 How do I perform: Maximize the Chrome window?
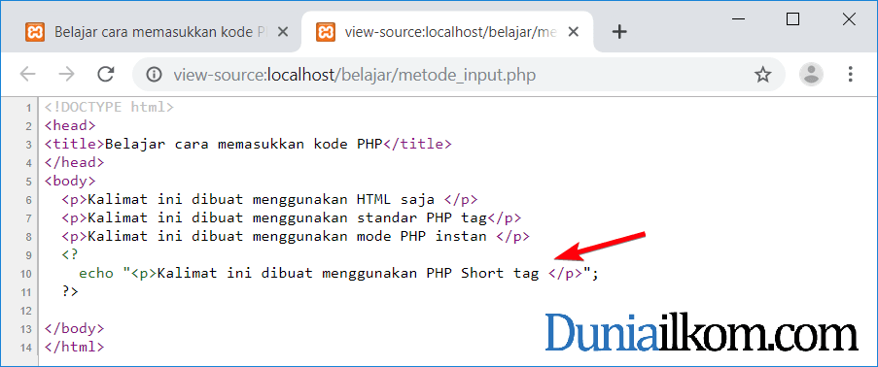click(792, 19)
